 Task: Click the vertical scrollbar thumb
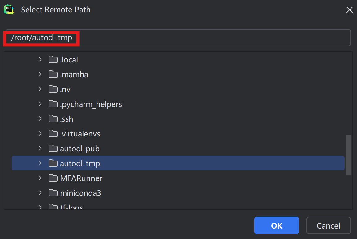[349, 155]
